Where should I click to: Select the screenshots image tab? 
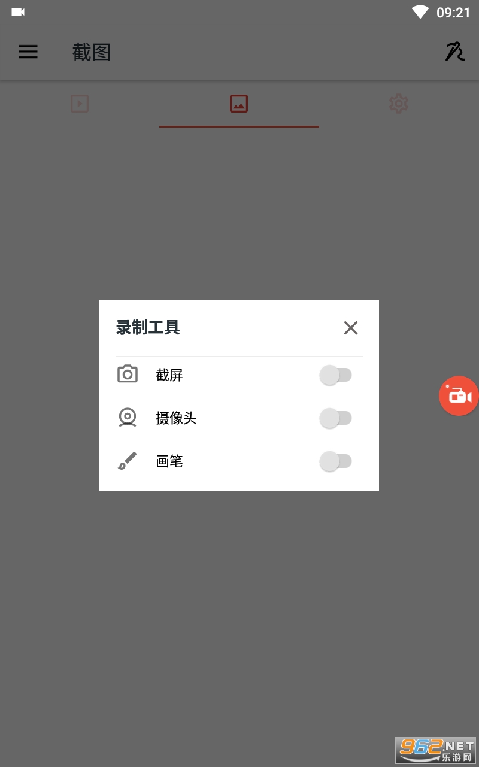239,104
